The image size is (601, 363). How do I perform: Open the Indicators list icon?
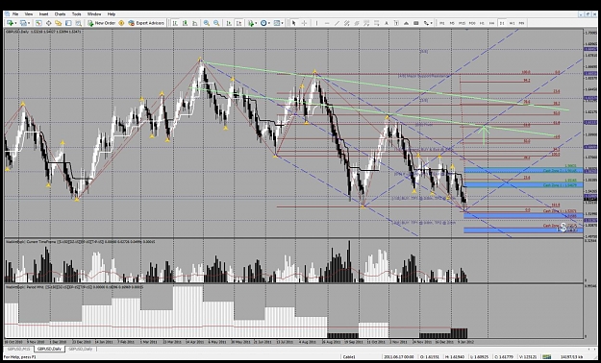click(x=251, y=23)
